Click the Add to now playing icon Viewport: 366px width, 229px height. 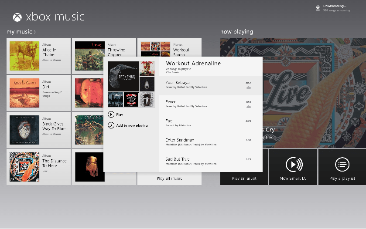point(111,125)
